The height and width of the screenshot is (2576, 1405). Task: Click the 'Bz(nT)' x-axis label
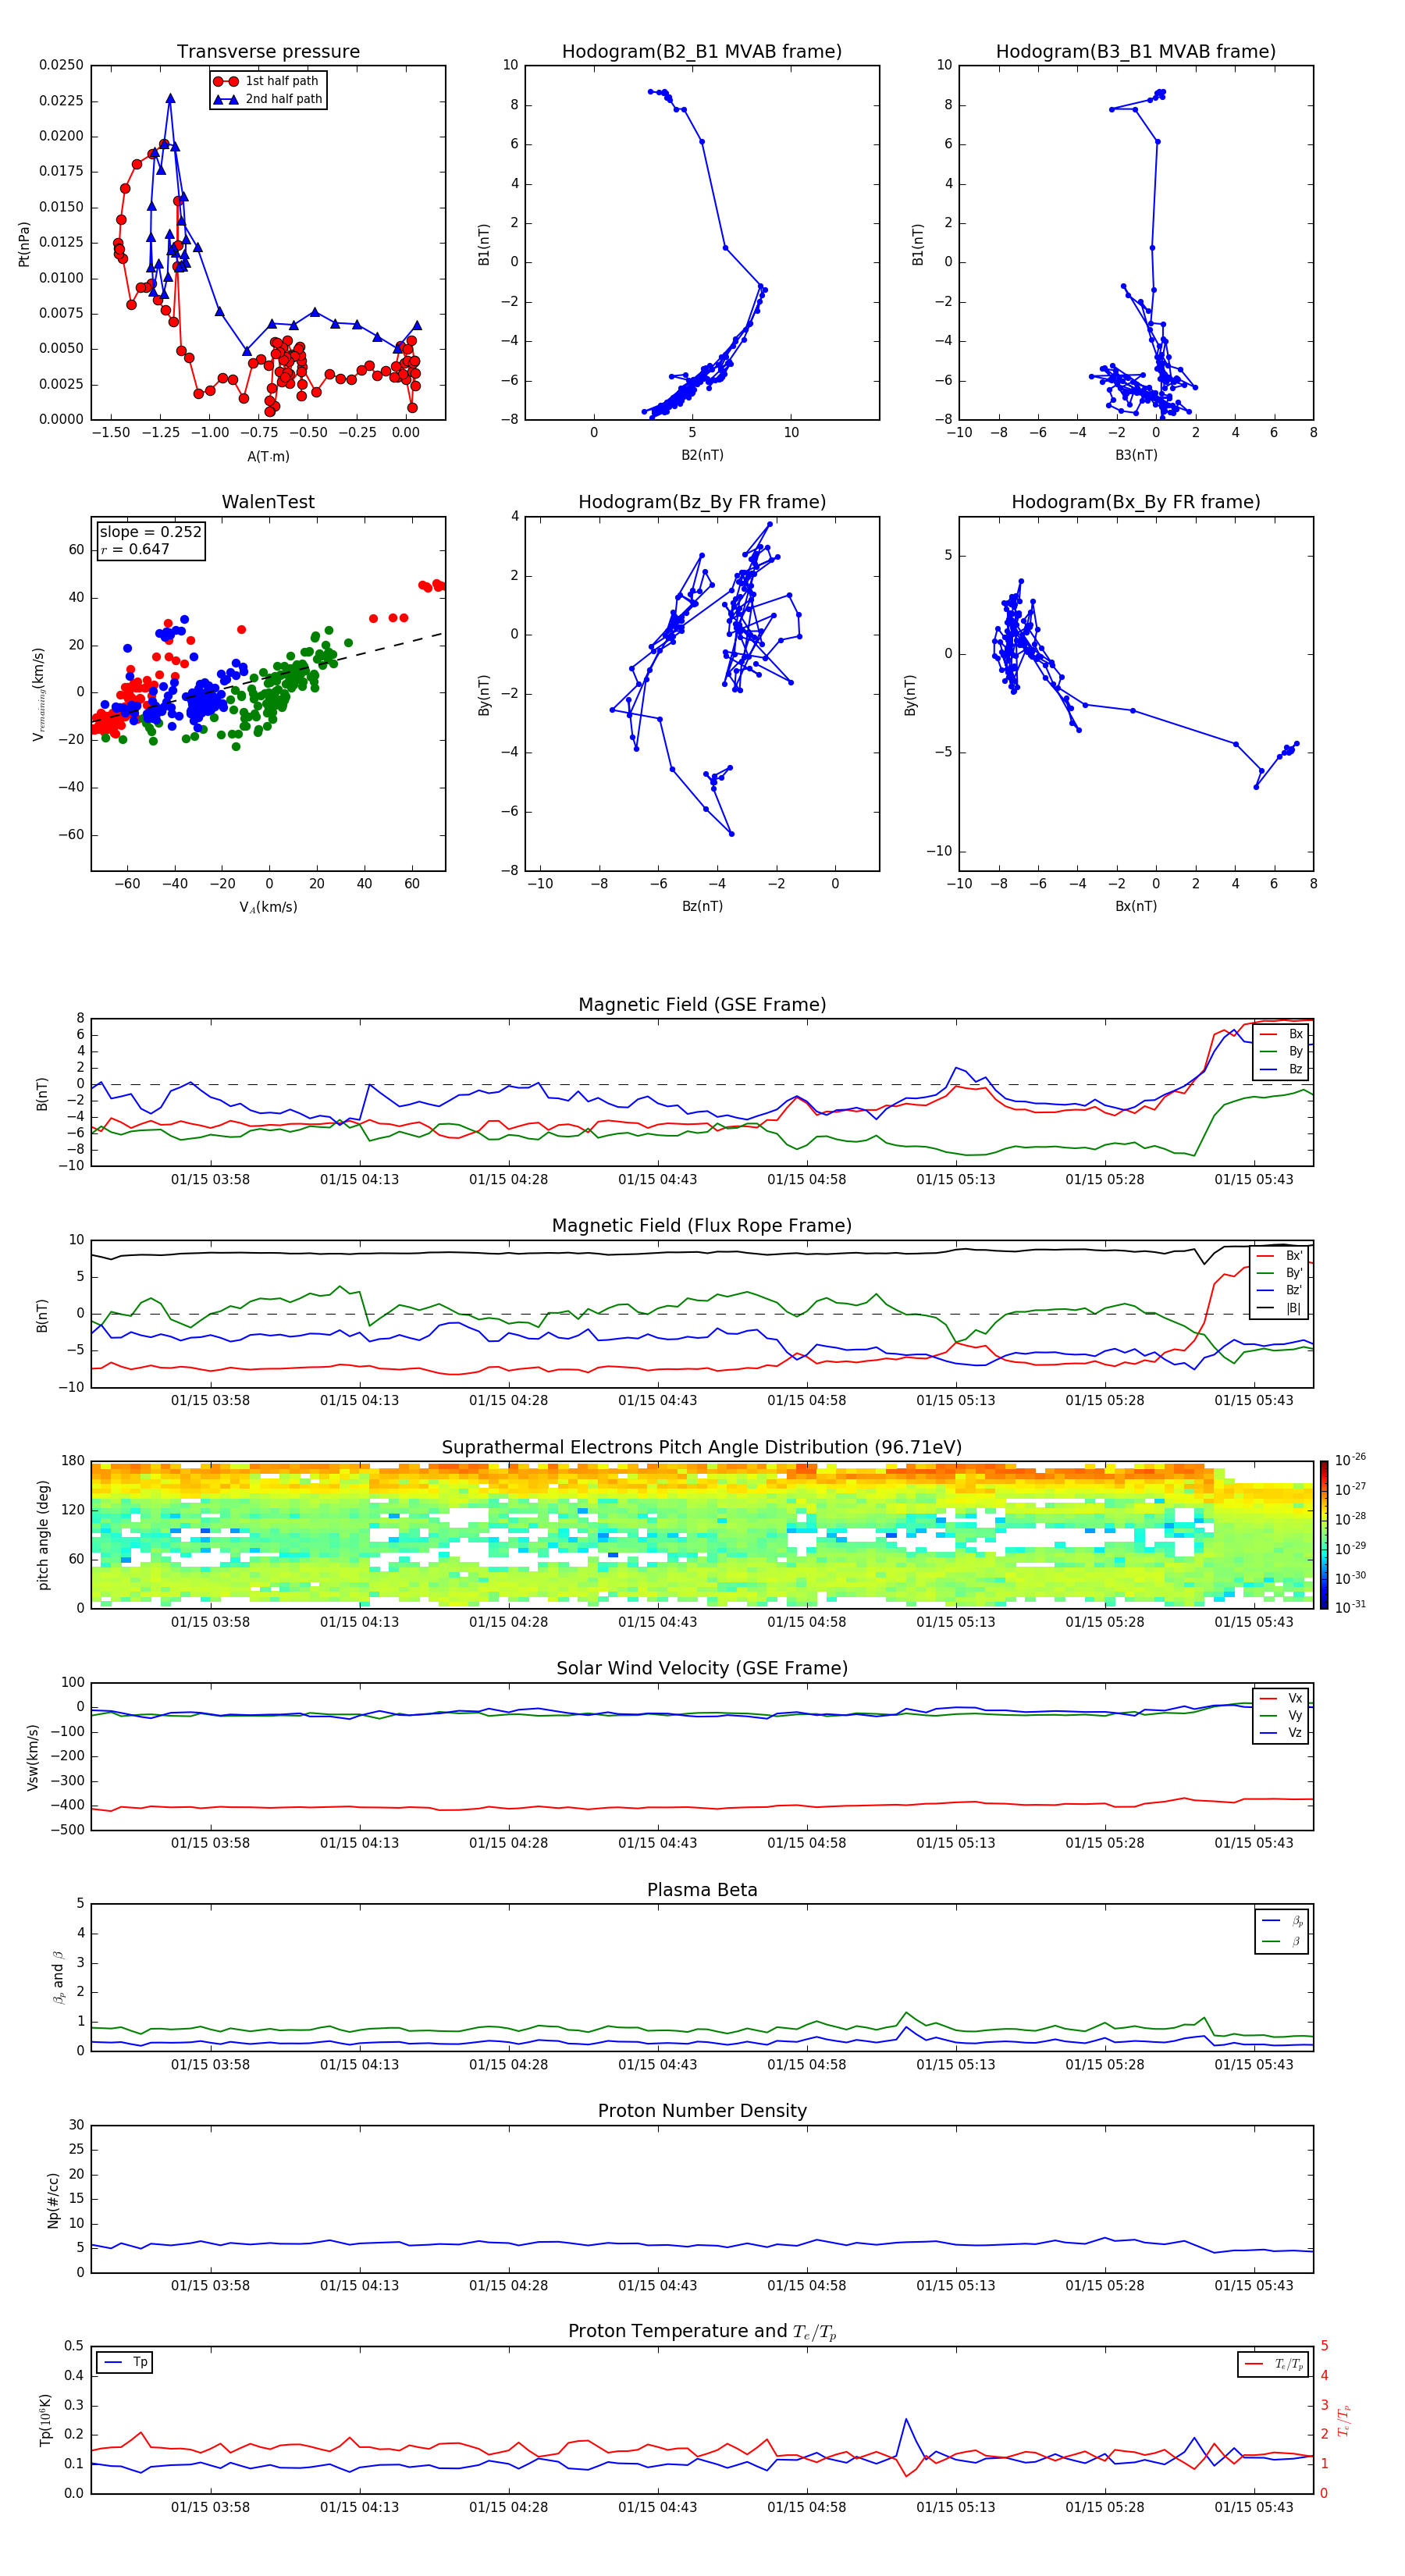(x=702, y=906)
